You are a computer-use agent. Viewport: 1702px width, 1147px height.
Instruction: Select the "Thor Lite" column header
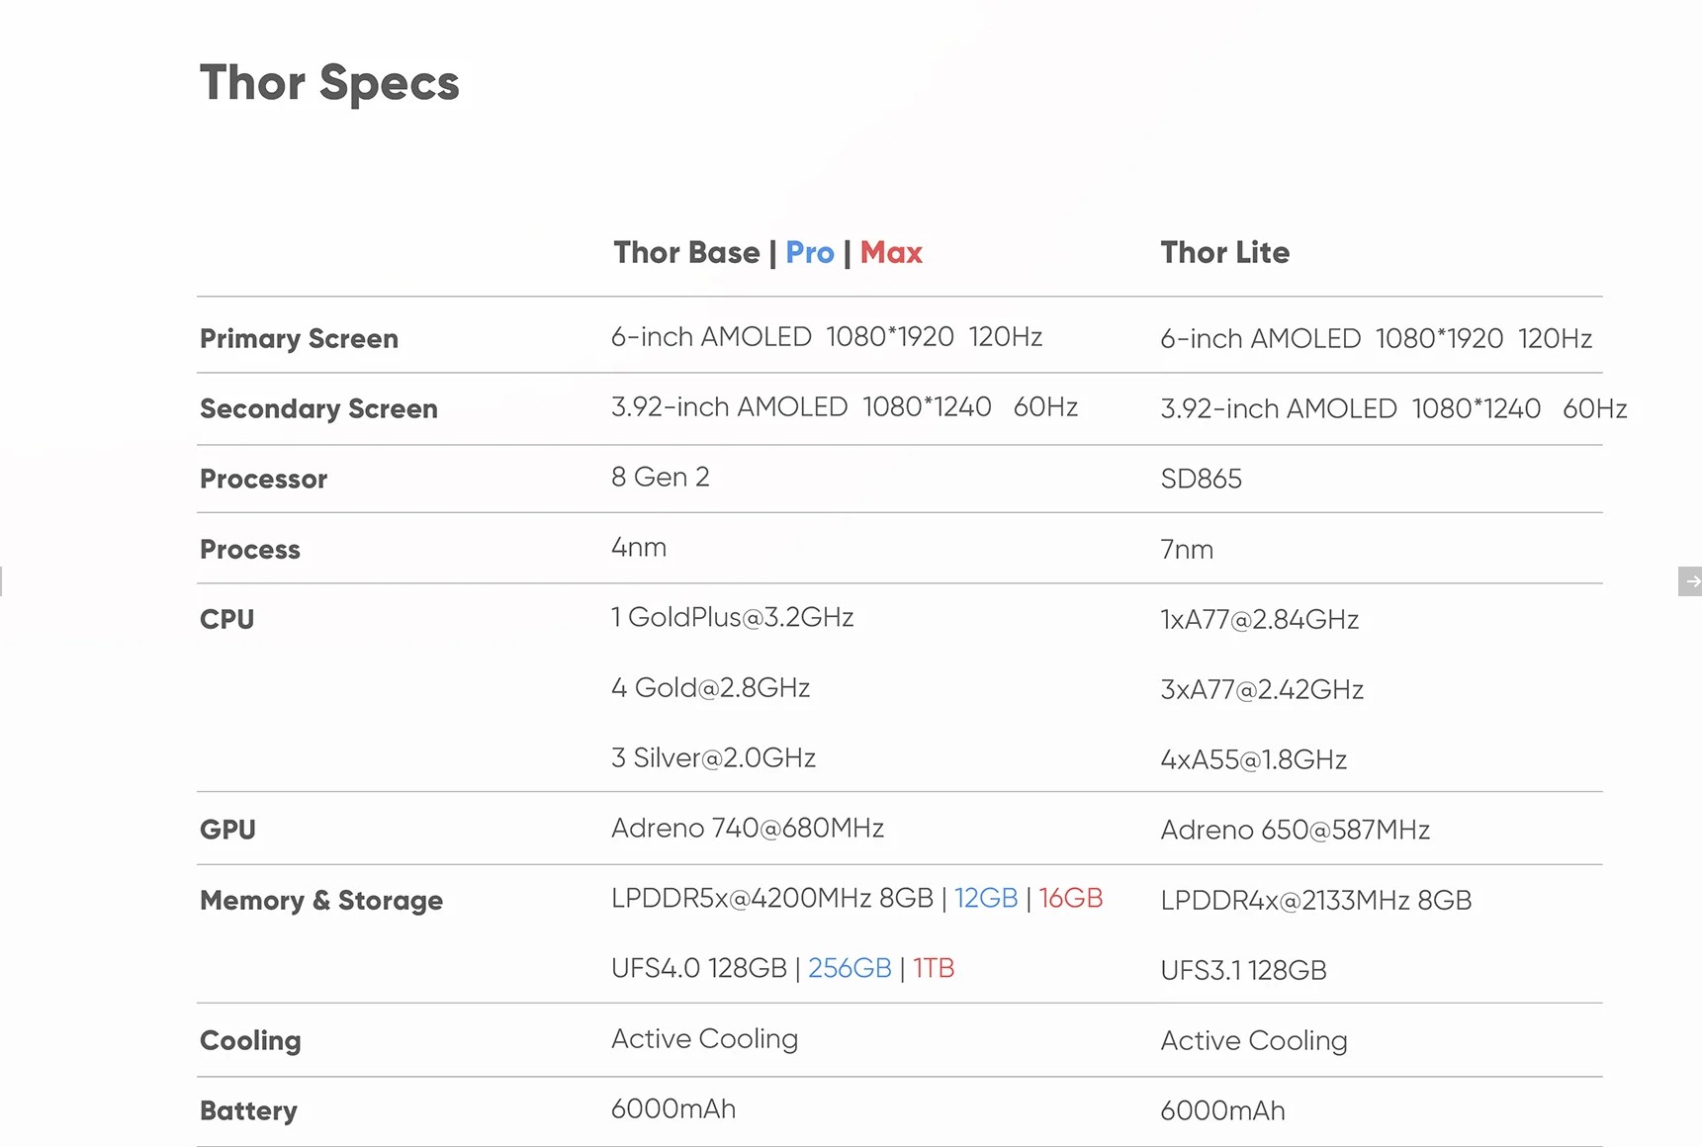pos(1224,253)
